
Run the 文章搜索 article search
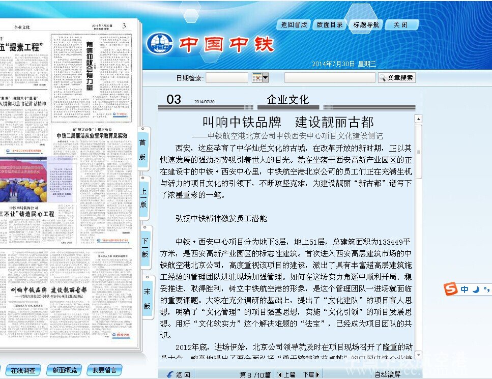pos(397,77)
